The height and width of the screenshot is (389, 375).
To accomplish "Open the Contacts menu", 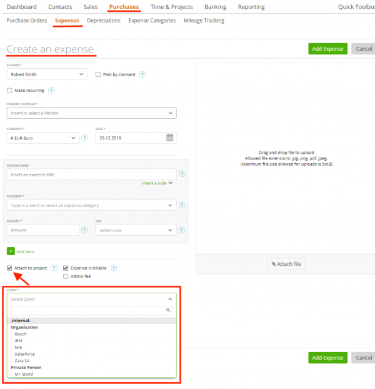I will coord(60,7).
